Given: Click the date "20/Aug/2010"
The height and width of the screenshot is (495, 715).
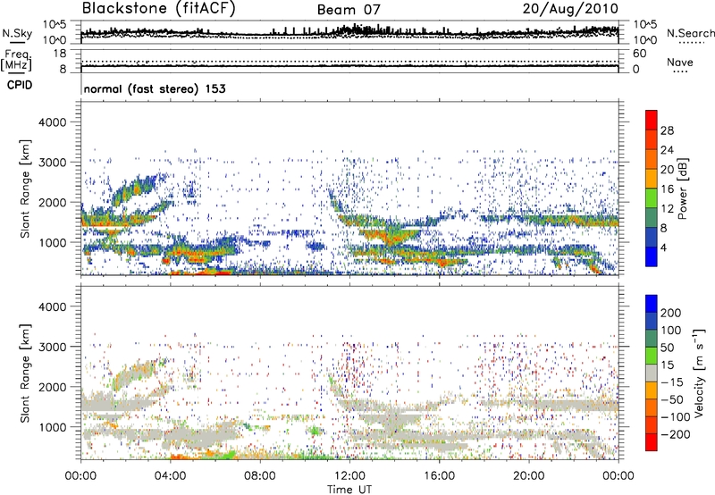Looking at the screenshot, I should (x=570, y=9).
